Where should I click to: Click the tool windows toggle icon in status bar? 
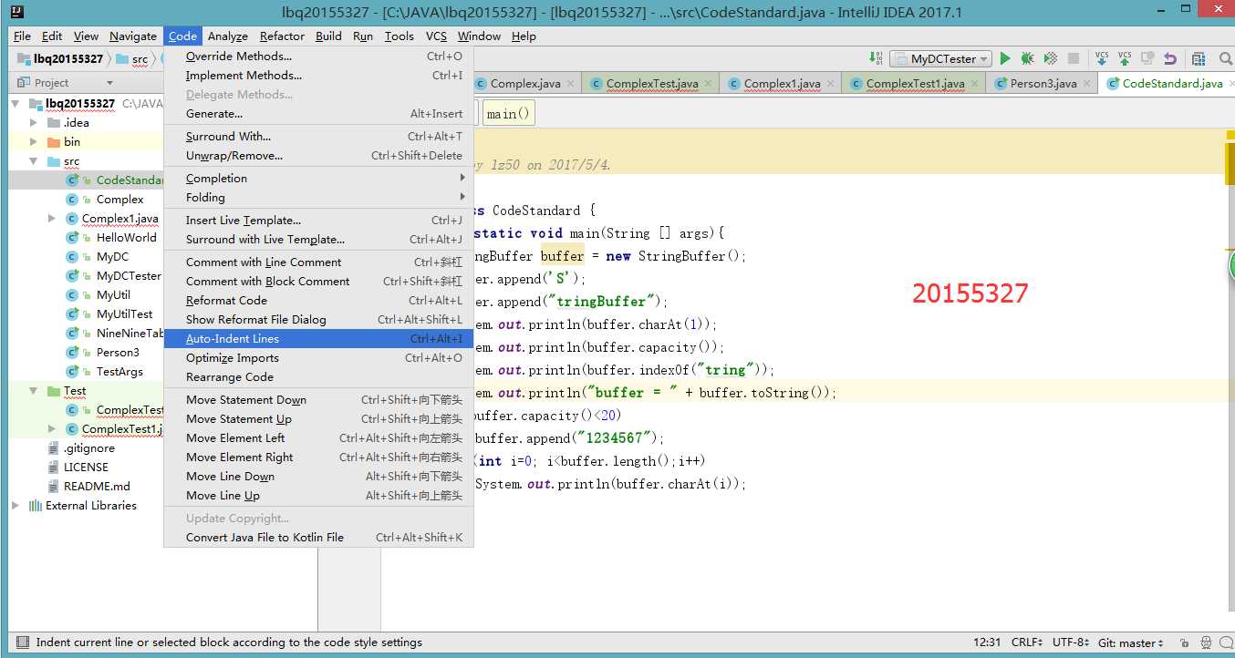[x=22, y=643]
